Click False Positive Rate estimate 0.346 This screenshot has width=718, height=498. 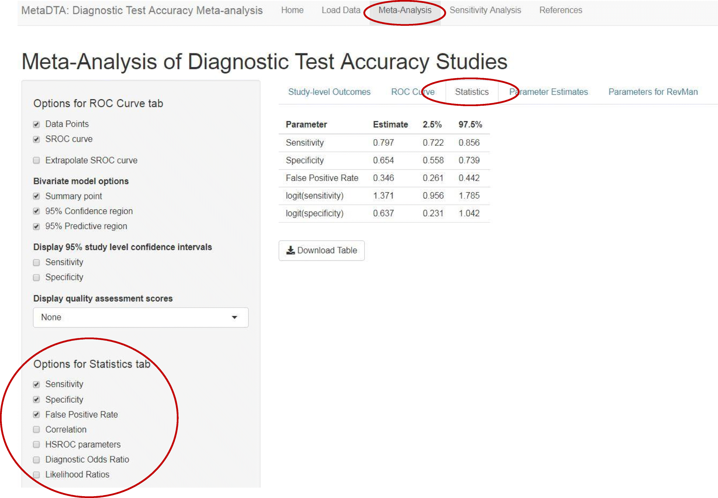pyautogui.click(x=383, y=178)
